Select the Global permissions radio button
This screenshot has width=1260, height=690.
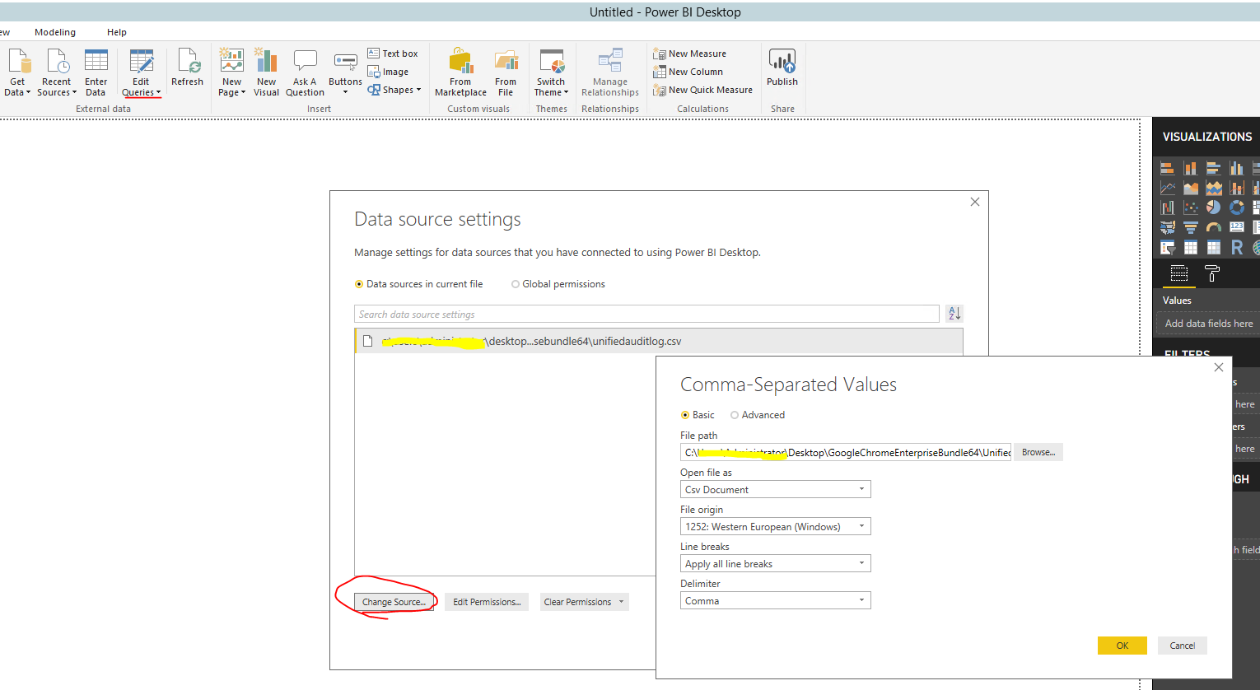coord(516,284)
